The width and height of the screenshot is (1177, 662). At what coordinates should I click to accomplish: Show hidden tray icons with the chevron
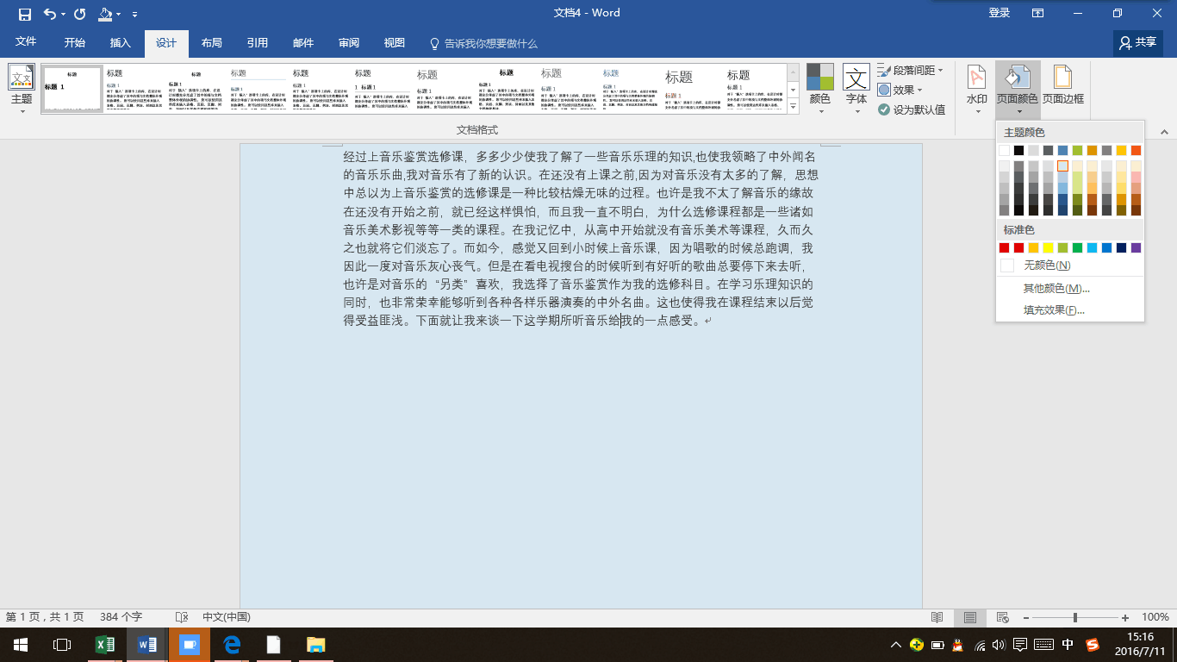(896, 645)
